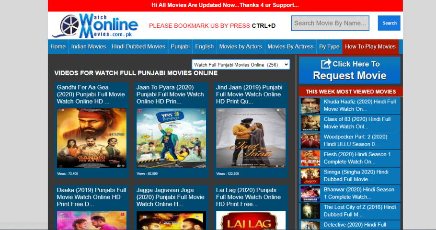Open Movies by Actors menu

tap(241, 46)
